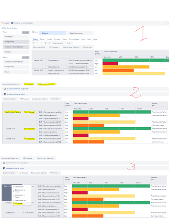Click the Supprimer trash icon in context menu

14,203
